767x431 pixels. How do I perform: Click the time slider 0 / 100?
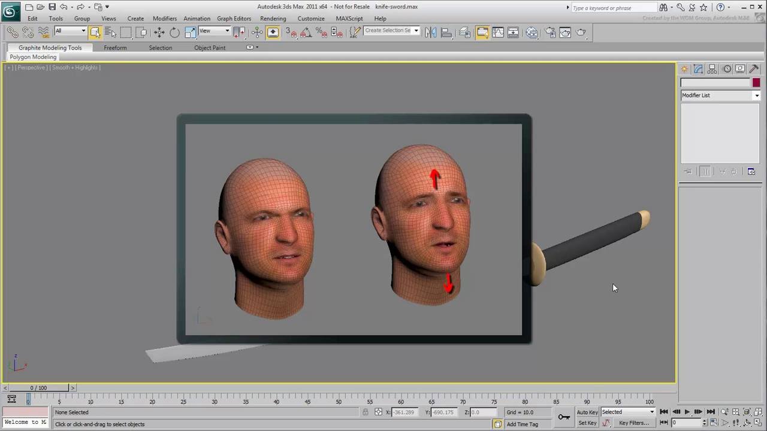pos(38,388)
